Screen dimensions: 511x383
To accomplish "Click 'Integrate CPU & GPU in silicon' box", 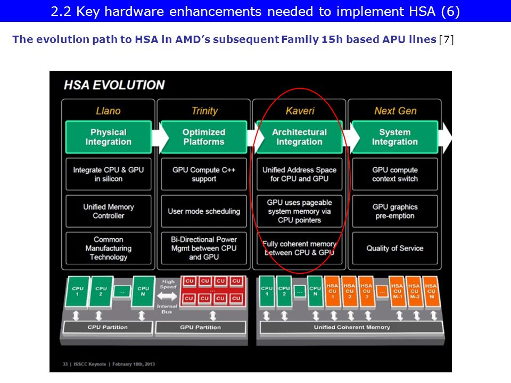I will click(x=109, y=174).
